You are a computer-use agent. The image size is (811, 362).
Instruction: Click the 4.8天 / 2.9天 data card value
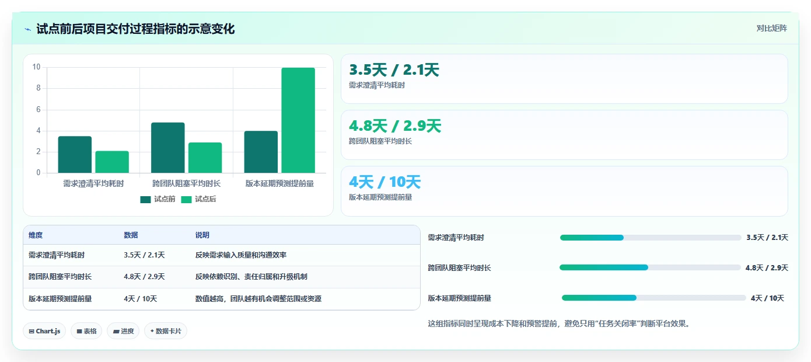click(395, 126)
